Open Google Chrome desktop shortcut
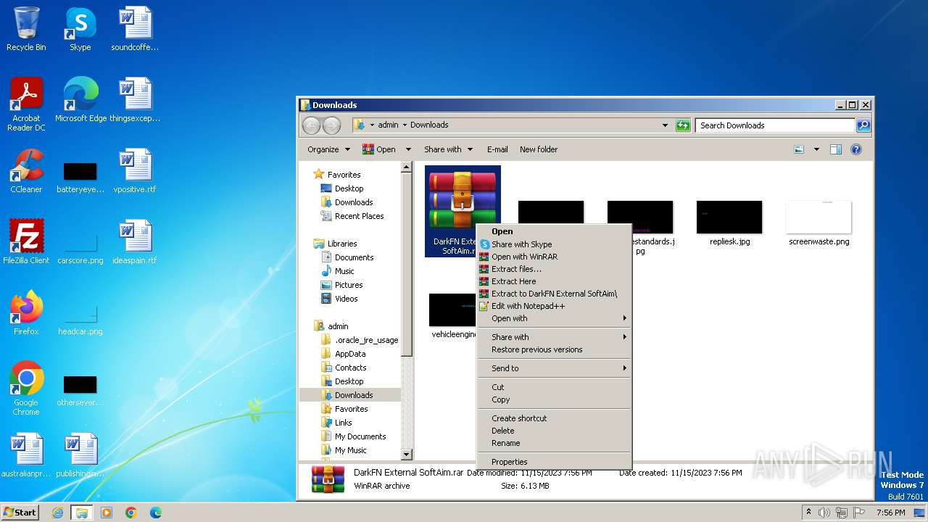Viewport: 928px width, 522px height. pyautogui.click(x=26, y=389)
